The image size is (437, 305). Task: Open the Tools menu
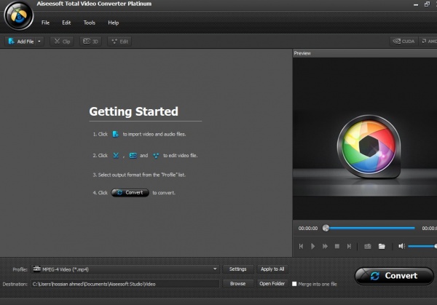89,23
